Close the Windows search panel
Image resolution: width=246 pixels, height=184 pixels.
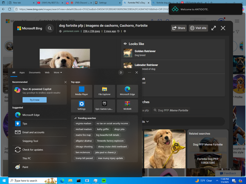click(x=137, y=73)
